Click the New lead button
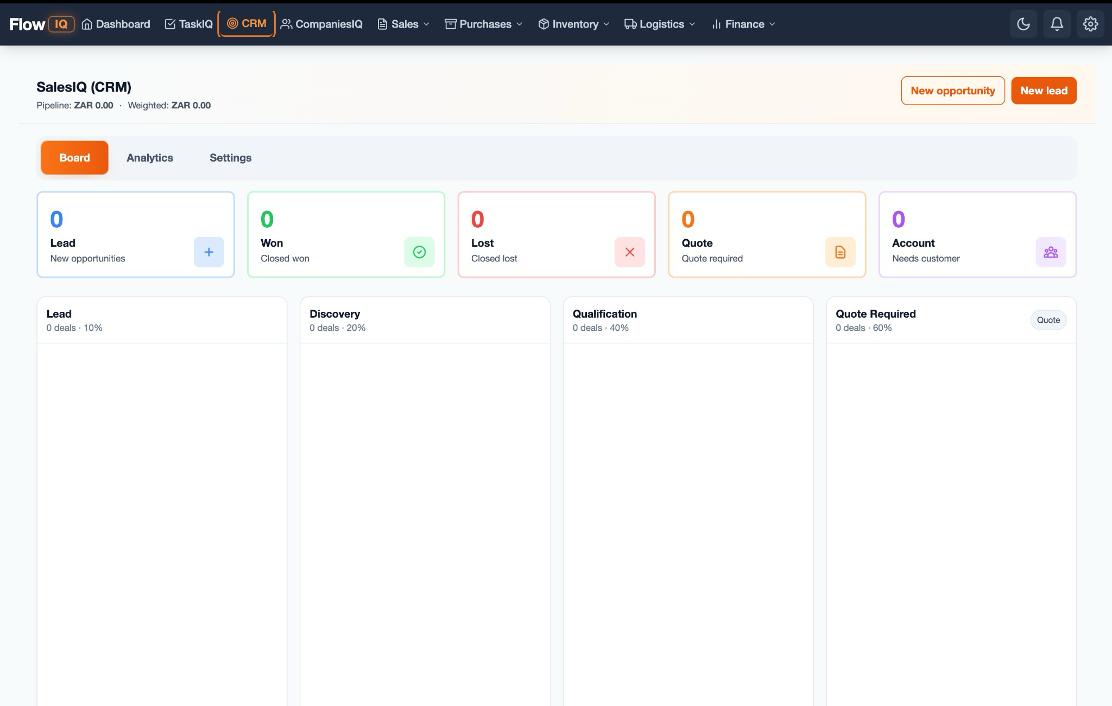1112x706 pixels. pyautogui.click(x=1044, y=91)
